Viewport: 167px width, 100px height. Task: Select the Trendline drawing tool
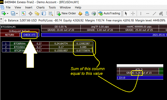click(154, 14)
